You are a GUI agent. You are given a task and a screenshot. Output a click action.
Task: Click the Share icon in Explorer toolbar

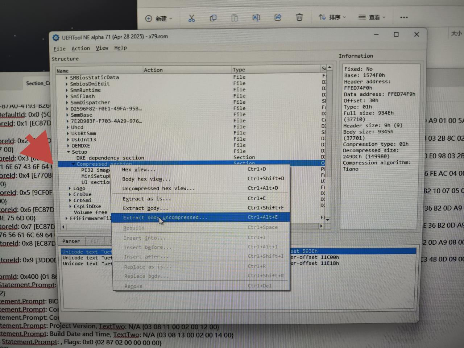coord(278,17)
